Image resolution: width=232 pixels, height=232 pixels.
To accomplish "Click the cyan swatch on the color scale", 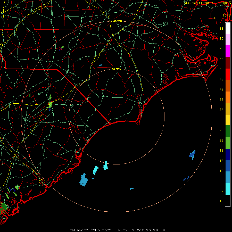I will point(228,189).
